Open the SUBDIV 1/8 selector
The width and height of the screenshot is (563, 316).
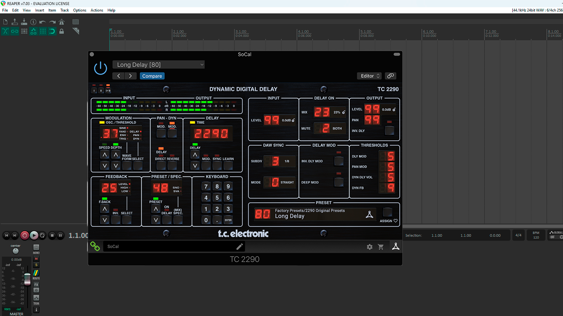click(279, 161)
